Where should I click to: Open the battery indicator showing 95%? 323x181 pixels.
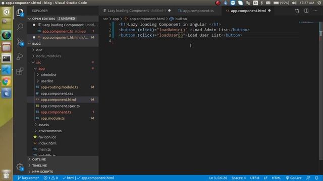pos(281,3)
